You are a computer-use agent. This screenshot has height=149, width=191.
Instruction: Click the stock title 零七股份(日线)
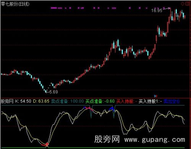coord(15,4)
